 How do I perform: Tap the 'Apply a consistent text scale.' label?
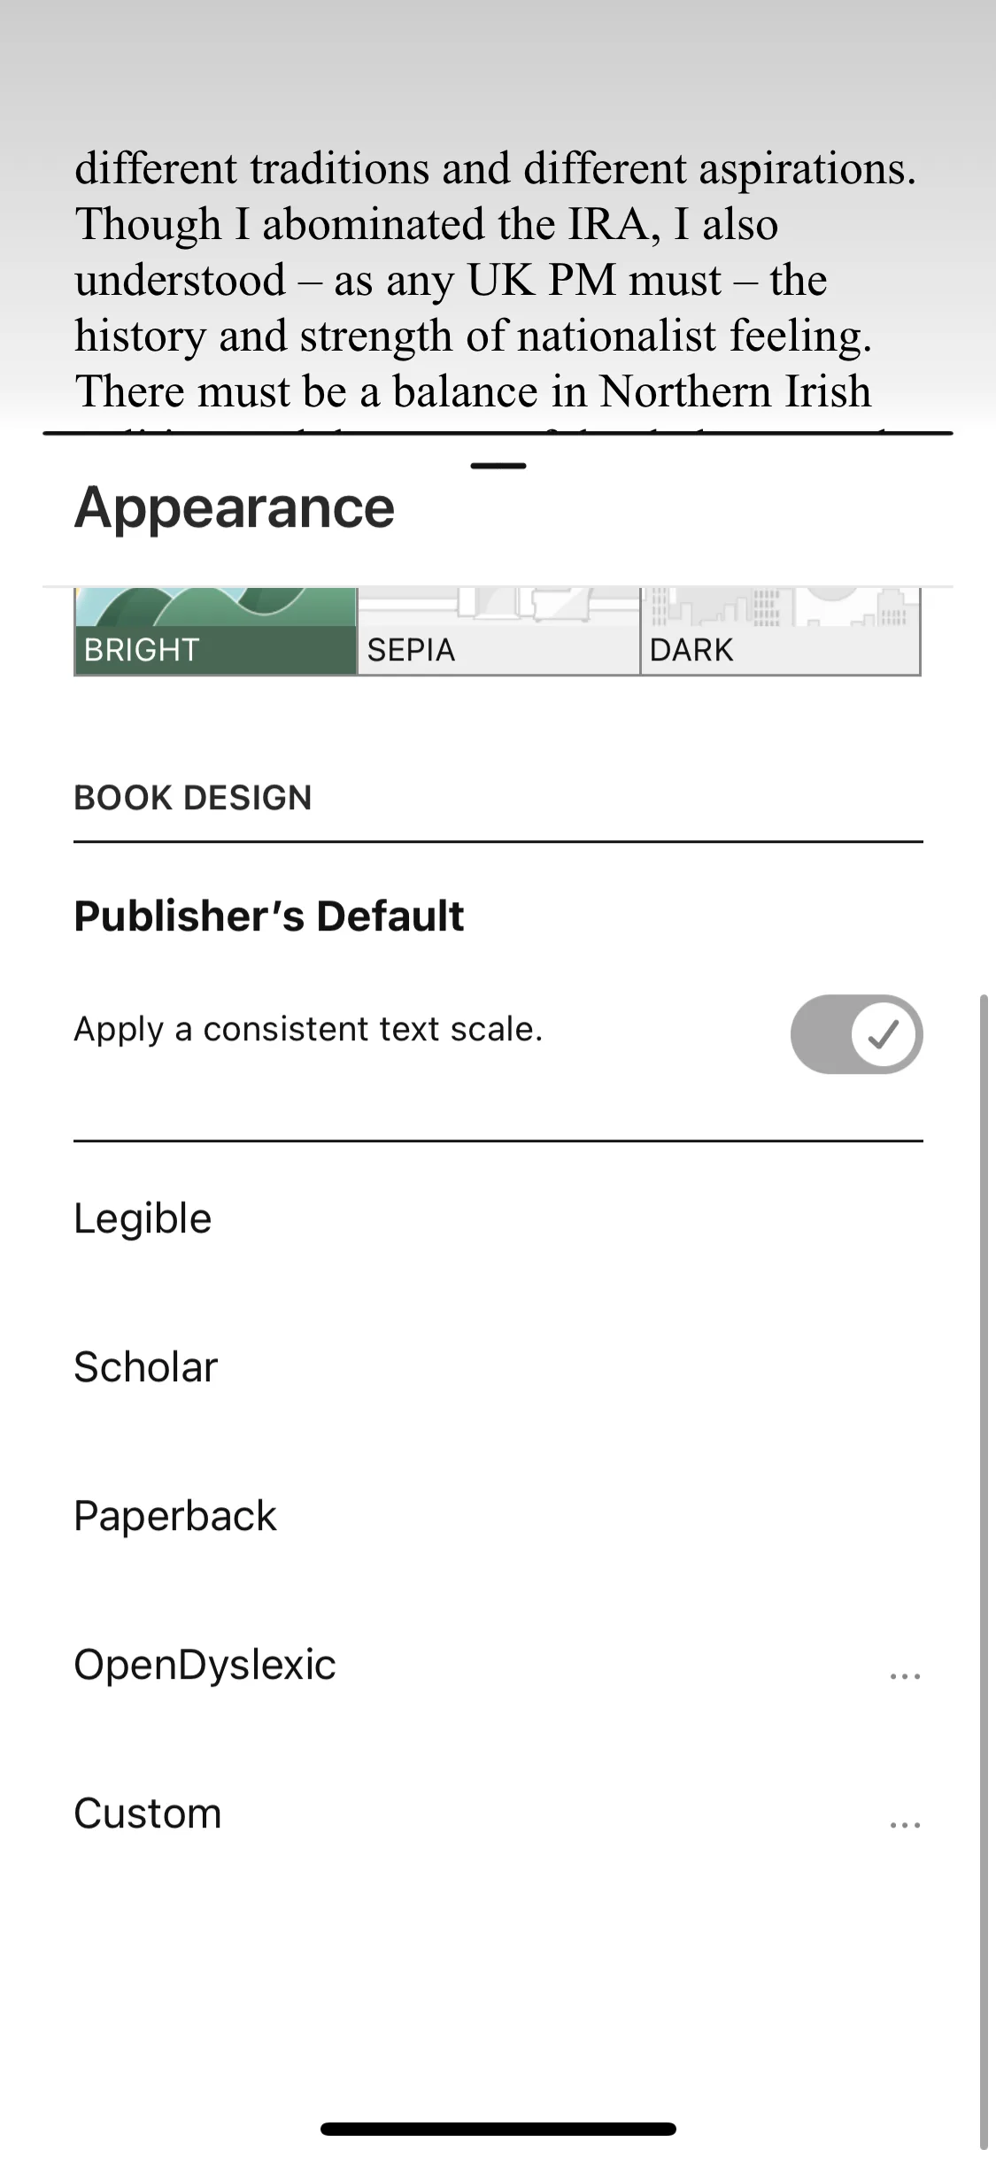(308, 1029)
